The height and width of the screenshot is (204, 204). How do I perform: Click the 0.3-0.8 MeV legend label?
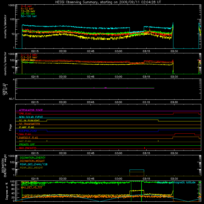(x=29, y=57)
